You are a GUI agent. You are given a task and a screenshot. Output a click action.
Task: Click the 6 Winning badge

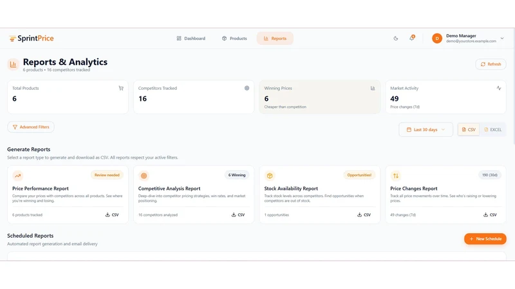pyautogui.click(x=237, y=175)
